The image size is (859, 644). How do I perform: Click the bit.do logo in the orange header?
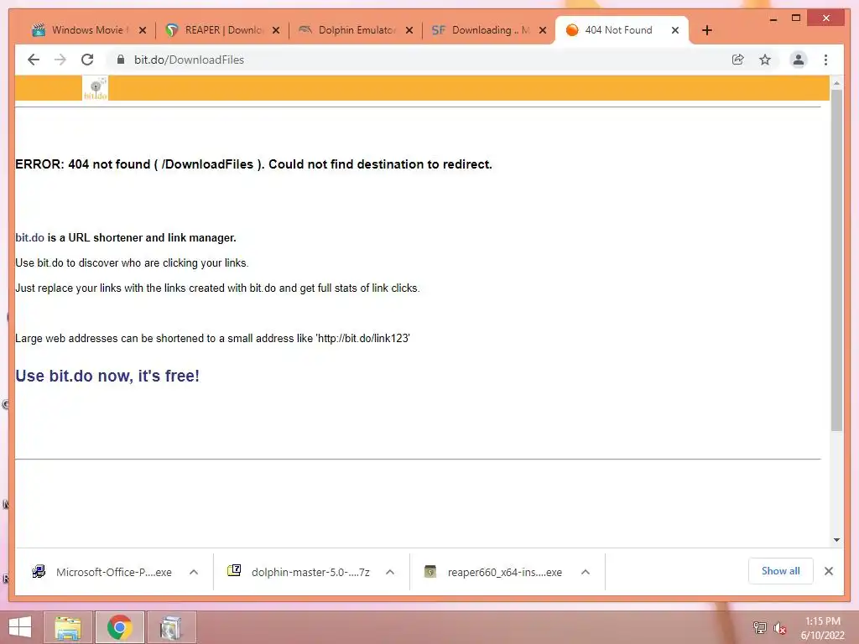pyautogui.click(x=96, y=88)
